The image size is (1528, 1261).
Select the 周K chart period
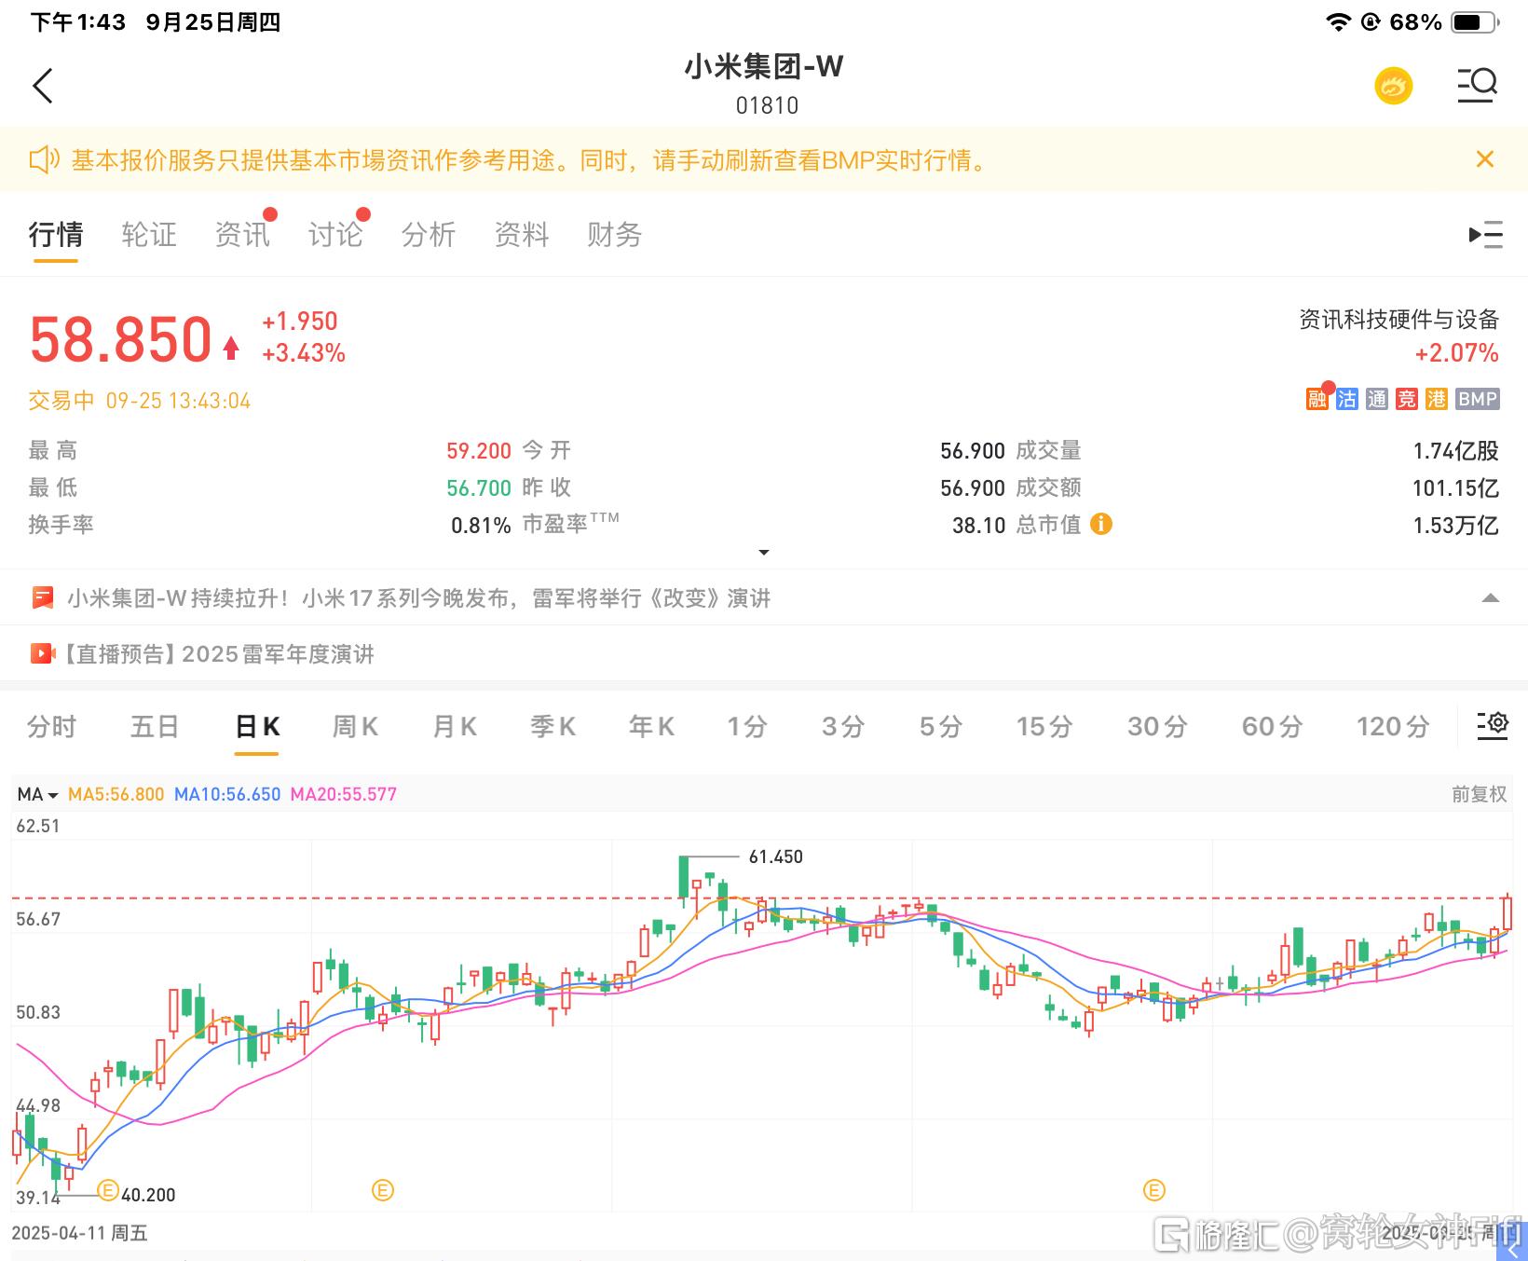pos(355,726)
